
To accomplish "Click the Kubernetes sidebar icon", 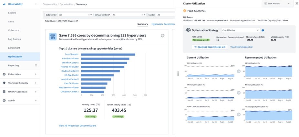I will [4, 74].
